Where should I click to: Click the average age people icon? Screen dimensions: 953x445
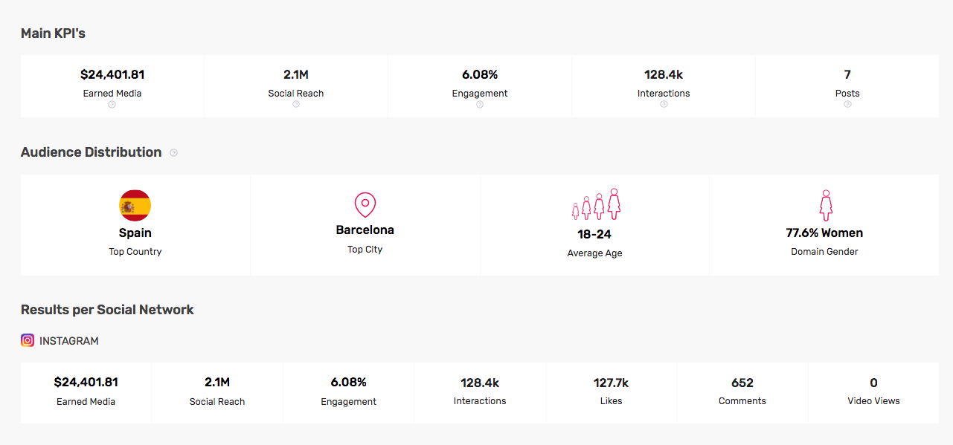click(x=595, y=204)
